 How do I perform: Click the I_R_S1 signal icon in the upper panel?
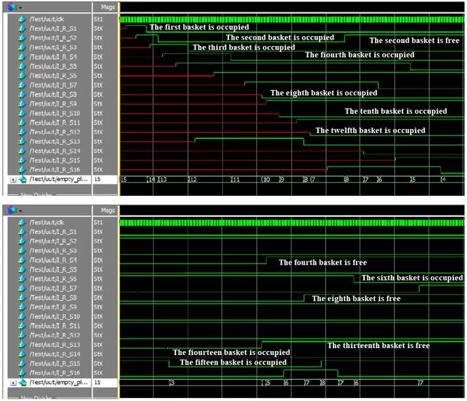[x=22, y=28]
